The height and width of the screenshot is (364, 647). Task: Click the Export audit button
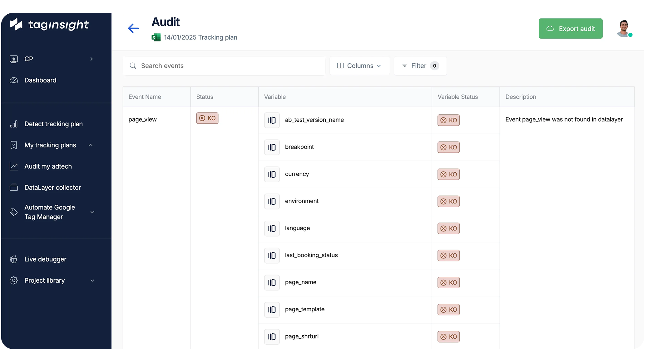(570, 29)
